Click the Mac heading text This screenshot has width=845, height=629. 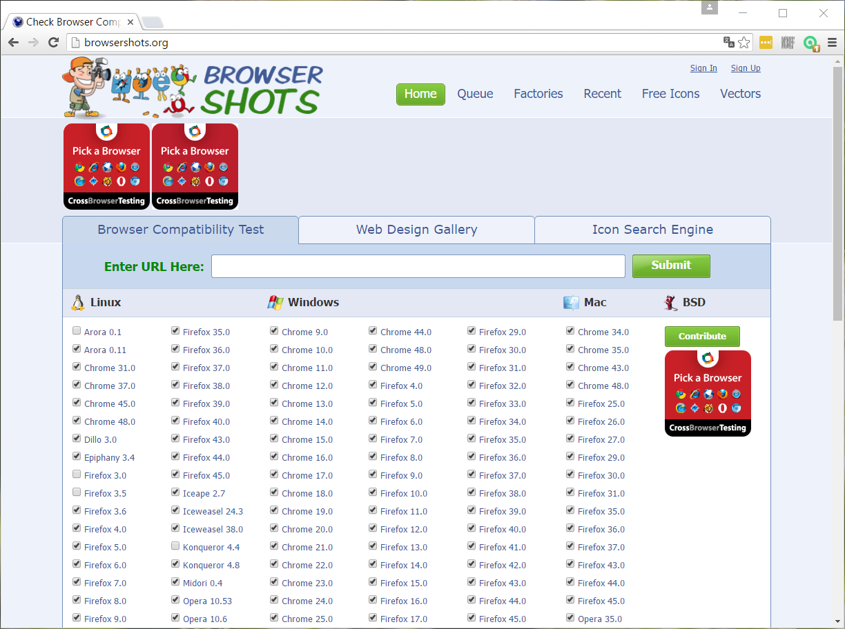click(595, 302)
